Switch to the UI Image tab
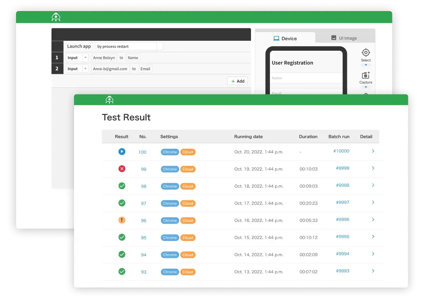The width and height of the screenshot is (424, 299). 344,38
